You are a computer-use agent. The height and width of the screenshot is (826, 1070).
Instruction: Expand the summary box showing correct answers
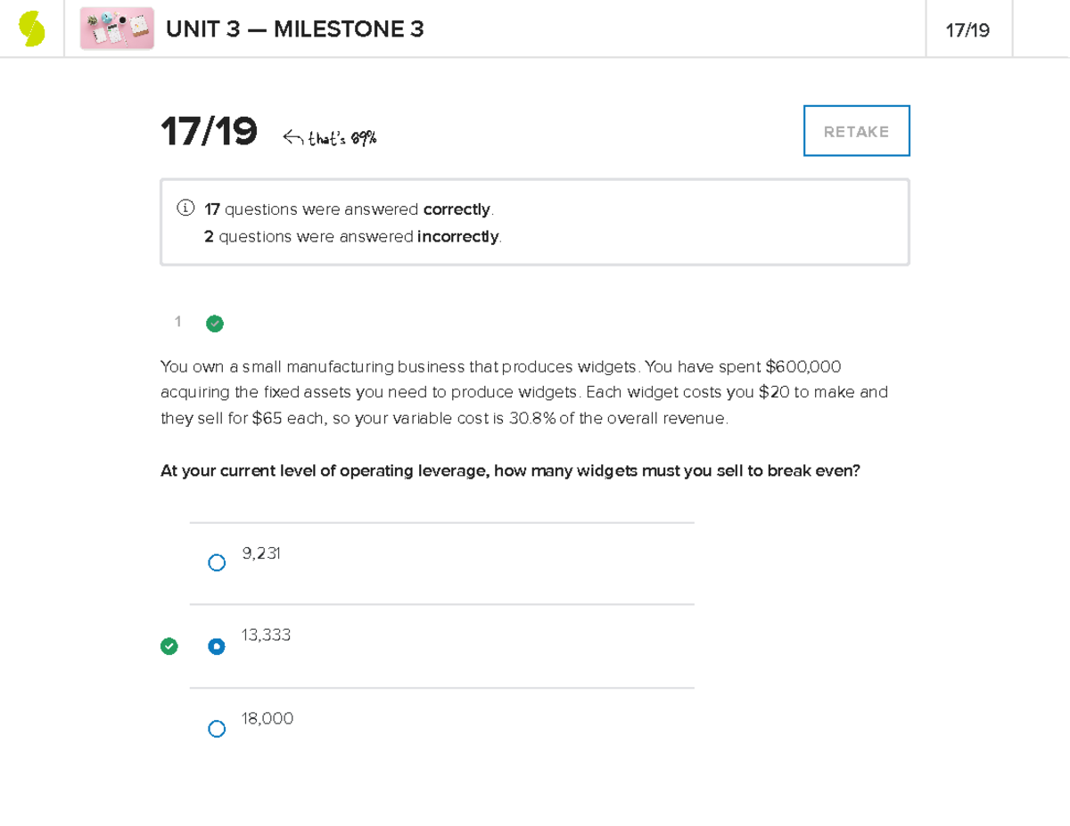click(534, 221)
